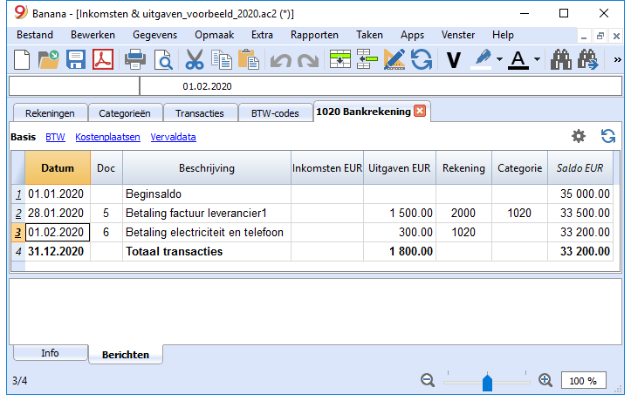Open the Rapporten menu

pos(314,35)
